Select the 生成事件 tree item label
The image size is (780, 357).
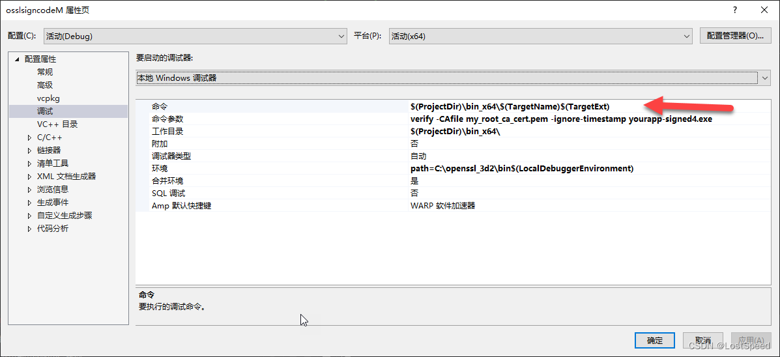tap(53, 203)
